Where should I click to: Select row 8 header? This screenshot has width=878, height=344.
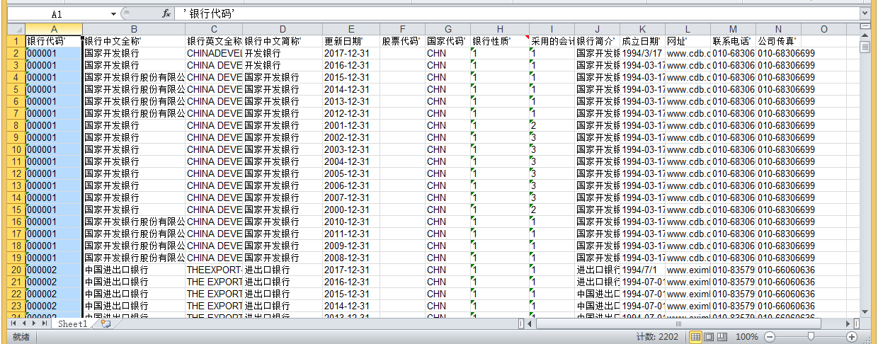pos(16,125)
